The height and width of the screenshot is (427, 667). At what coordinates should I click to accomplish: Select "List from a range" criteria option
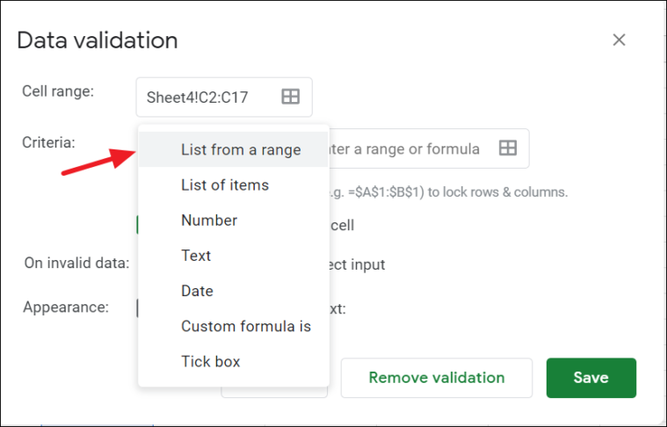coord(240,150)
